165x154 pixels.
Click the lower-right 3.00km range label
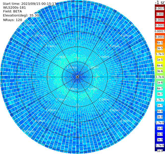point(115,110)
